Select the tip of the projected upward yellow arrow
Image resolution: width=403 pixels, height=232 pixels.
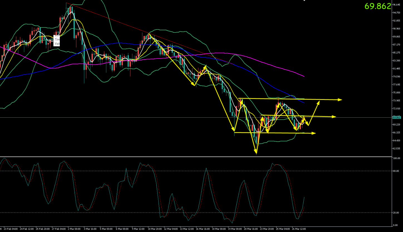point(319,101)
